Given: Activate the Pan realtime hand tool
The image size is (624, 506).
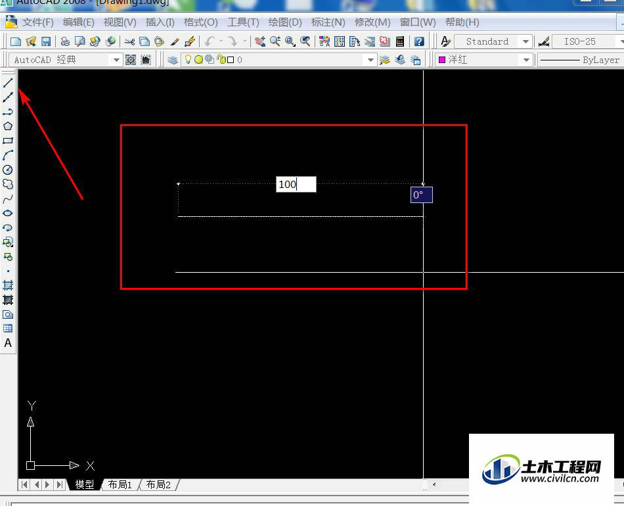Looking at the screenshot, I should [260, 41].
